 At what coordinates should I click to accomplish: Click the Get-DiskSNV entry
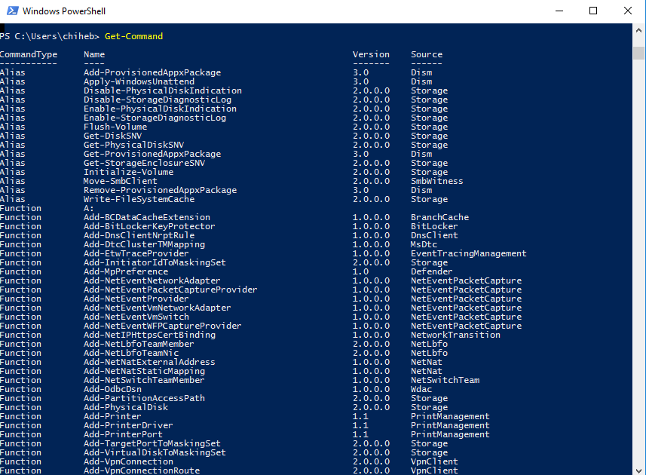(112, 136)
